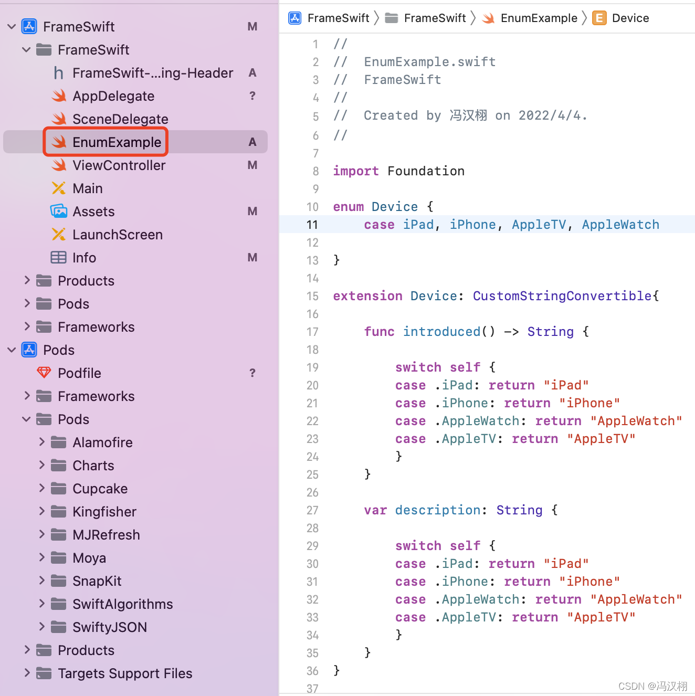Click the AppDelegate Swift file icon
695x696 pixels.
coord(59,96)
